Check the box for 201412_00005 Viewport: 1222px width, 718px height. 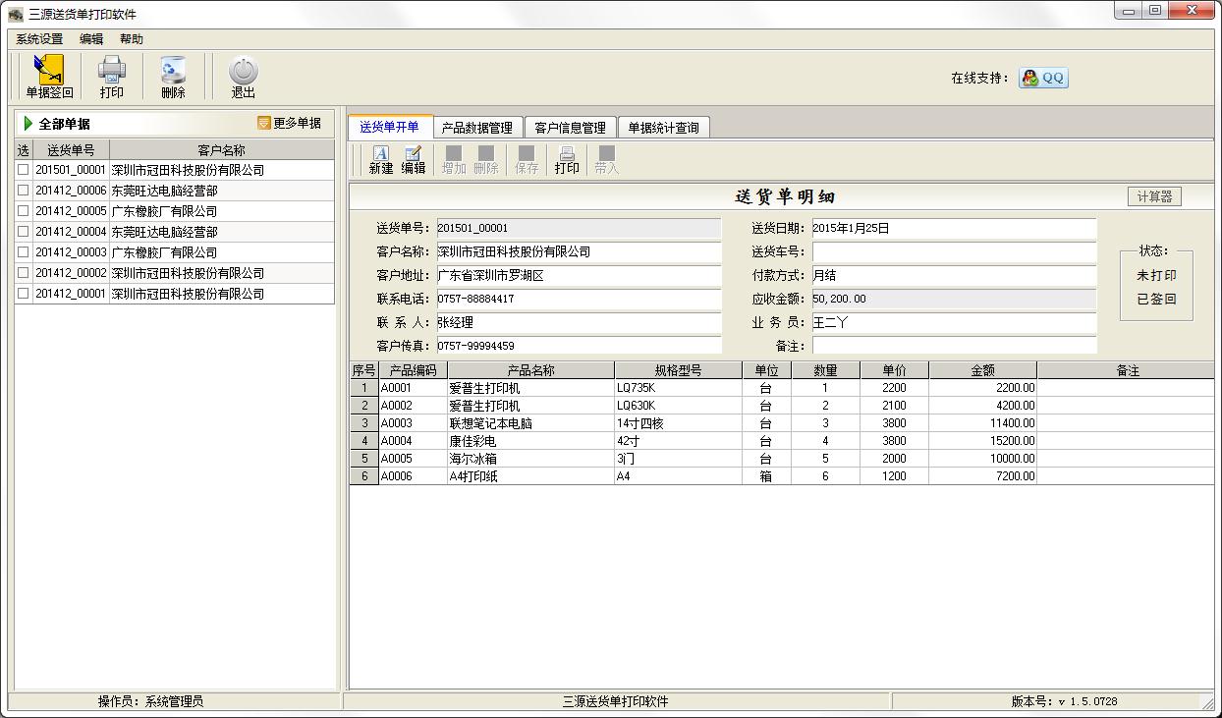tap(24, 210)
